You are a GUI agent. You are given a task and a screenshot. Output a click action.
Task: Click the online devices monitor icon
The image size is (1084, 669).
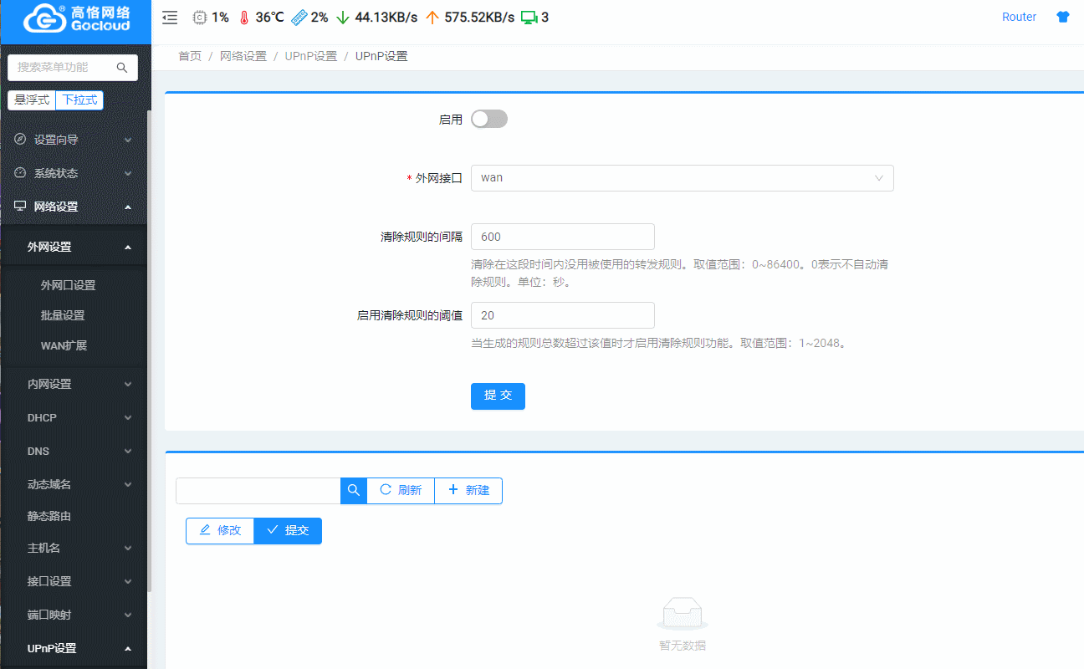coord(531,16)
